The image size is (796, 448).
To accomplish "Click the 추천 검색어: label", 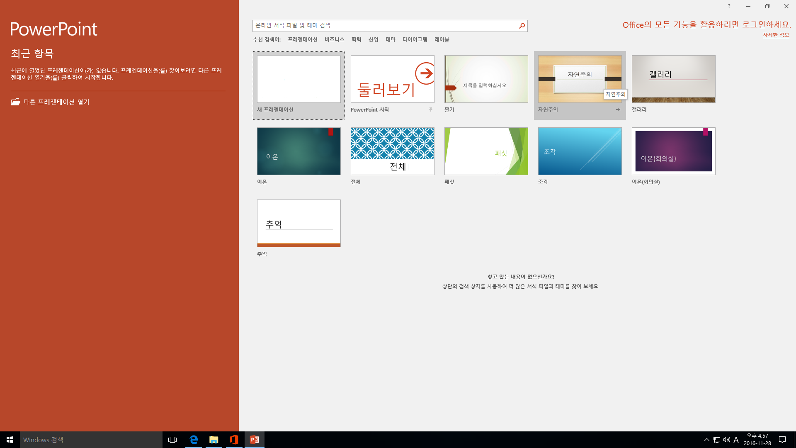I will (267, 40).
